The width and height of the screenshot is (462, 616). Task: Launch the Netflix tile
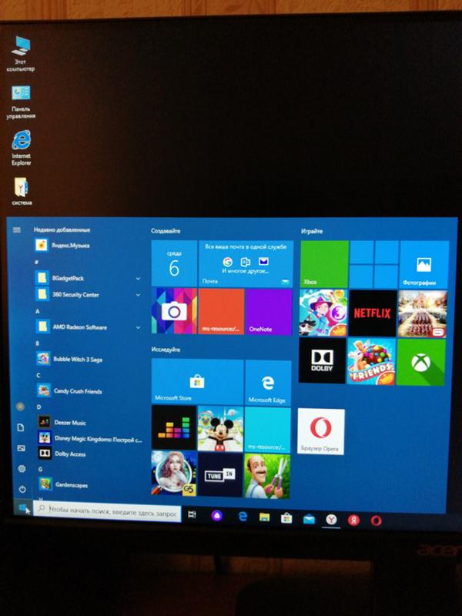click(373, 313)
